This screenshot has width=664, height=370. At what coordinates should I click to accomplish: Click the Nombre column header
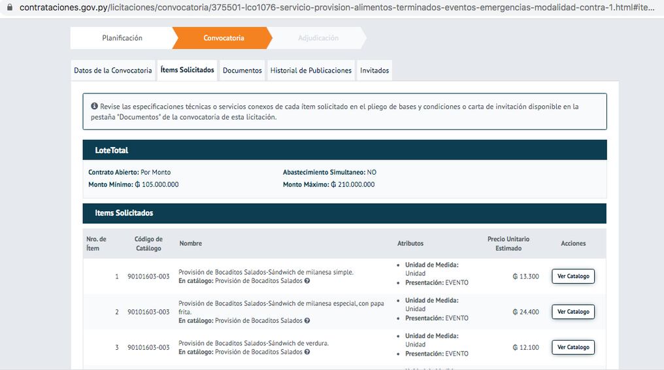coord(191,243)
